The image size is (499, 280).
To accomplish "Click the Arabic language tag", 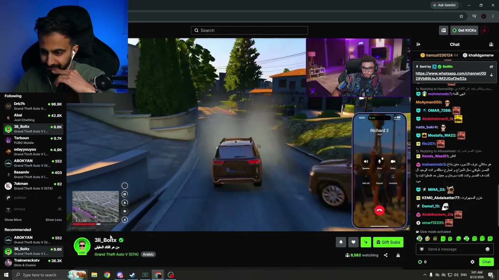I will click(x=148, y=254).
